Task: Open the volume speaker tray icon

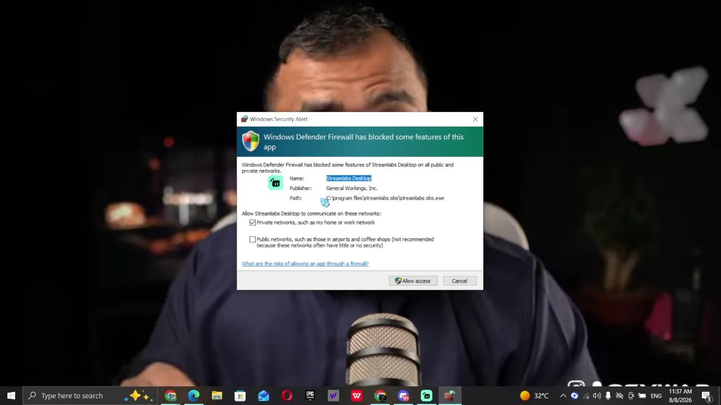Action: 597,395
